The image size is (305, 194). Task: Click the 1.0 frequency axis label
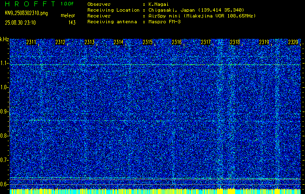tap(3, 88)
